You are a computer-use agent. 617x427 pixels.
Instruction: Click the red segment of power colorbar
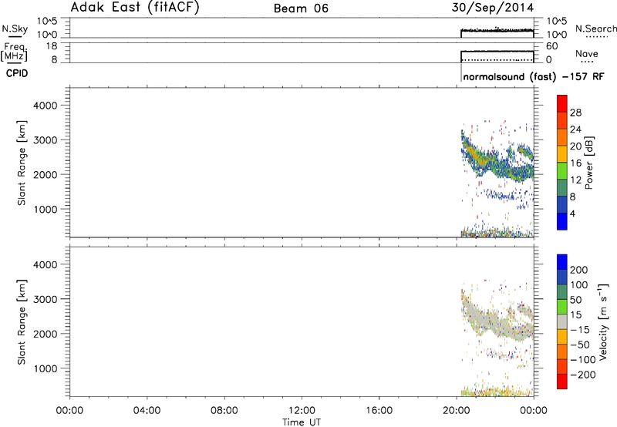pos(562,104)
